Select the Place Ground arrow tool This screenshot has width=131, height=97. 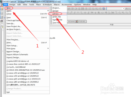click(x=95, y=13)
